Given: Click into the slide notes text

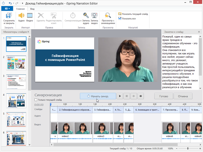Looking at the screenshot, I should point(180,62).
